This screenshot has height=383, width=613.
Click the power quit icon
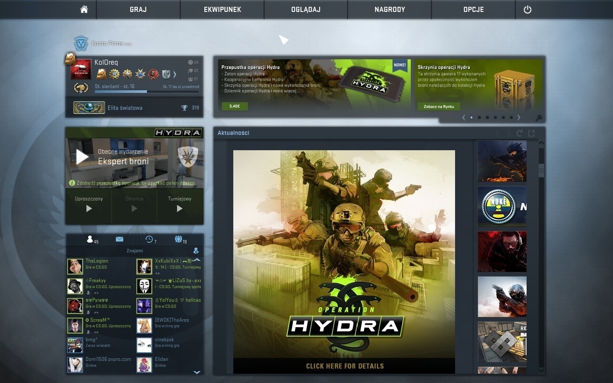[527, 9]
